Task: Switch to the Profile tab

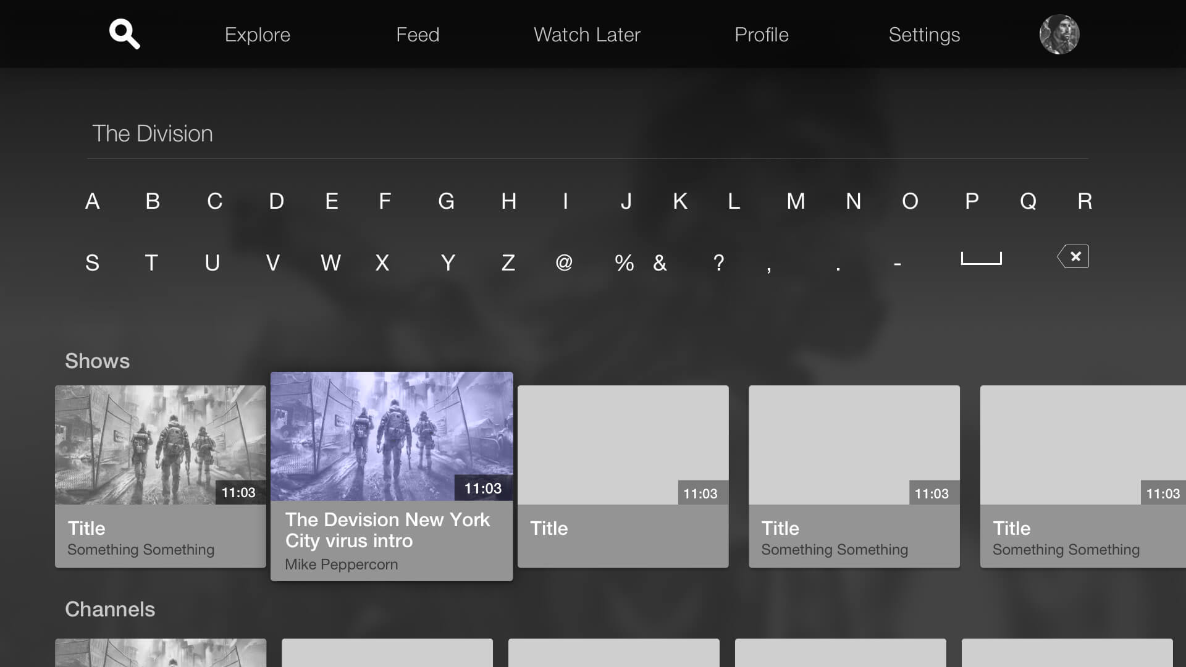Action: point(762,35)
